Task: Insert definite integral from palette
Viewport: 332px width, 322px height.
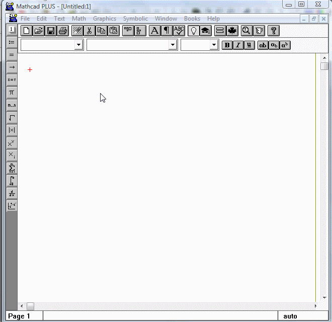Action: tap(12, 181)
